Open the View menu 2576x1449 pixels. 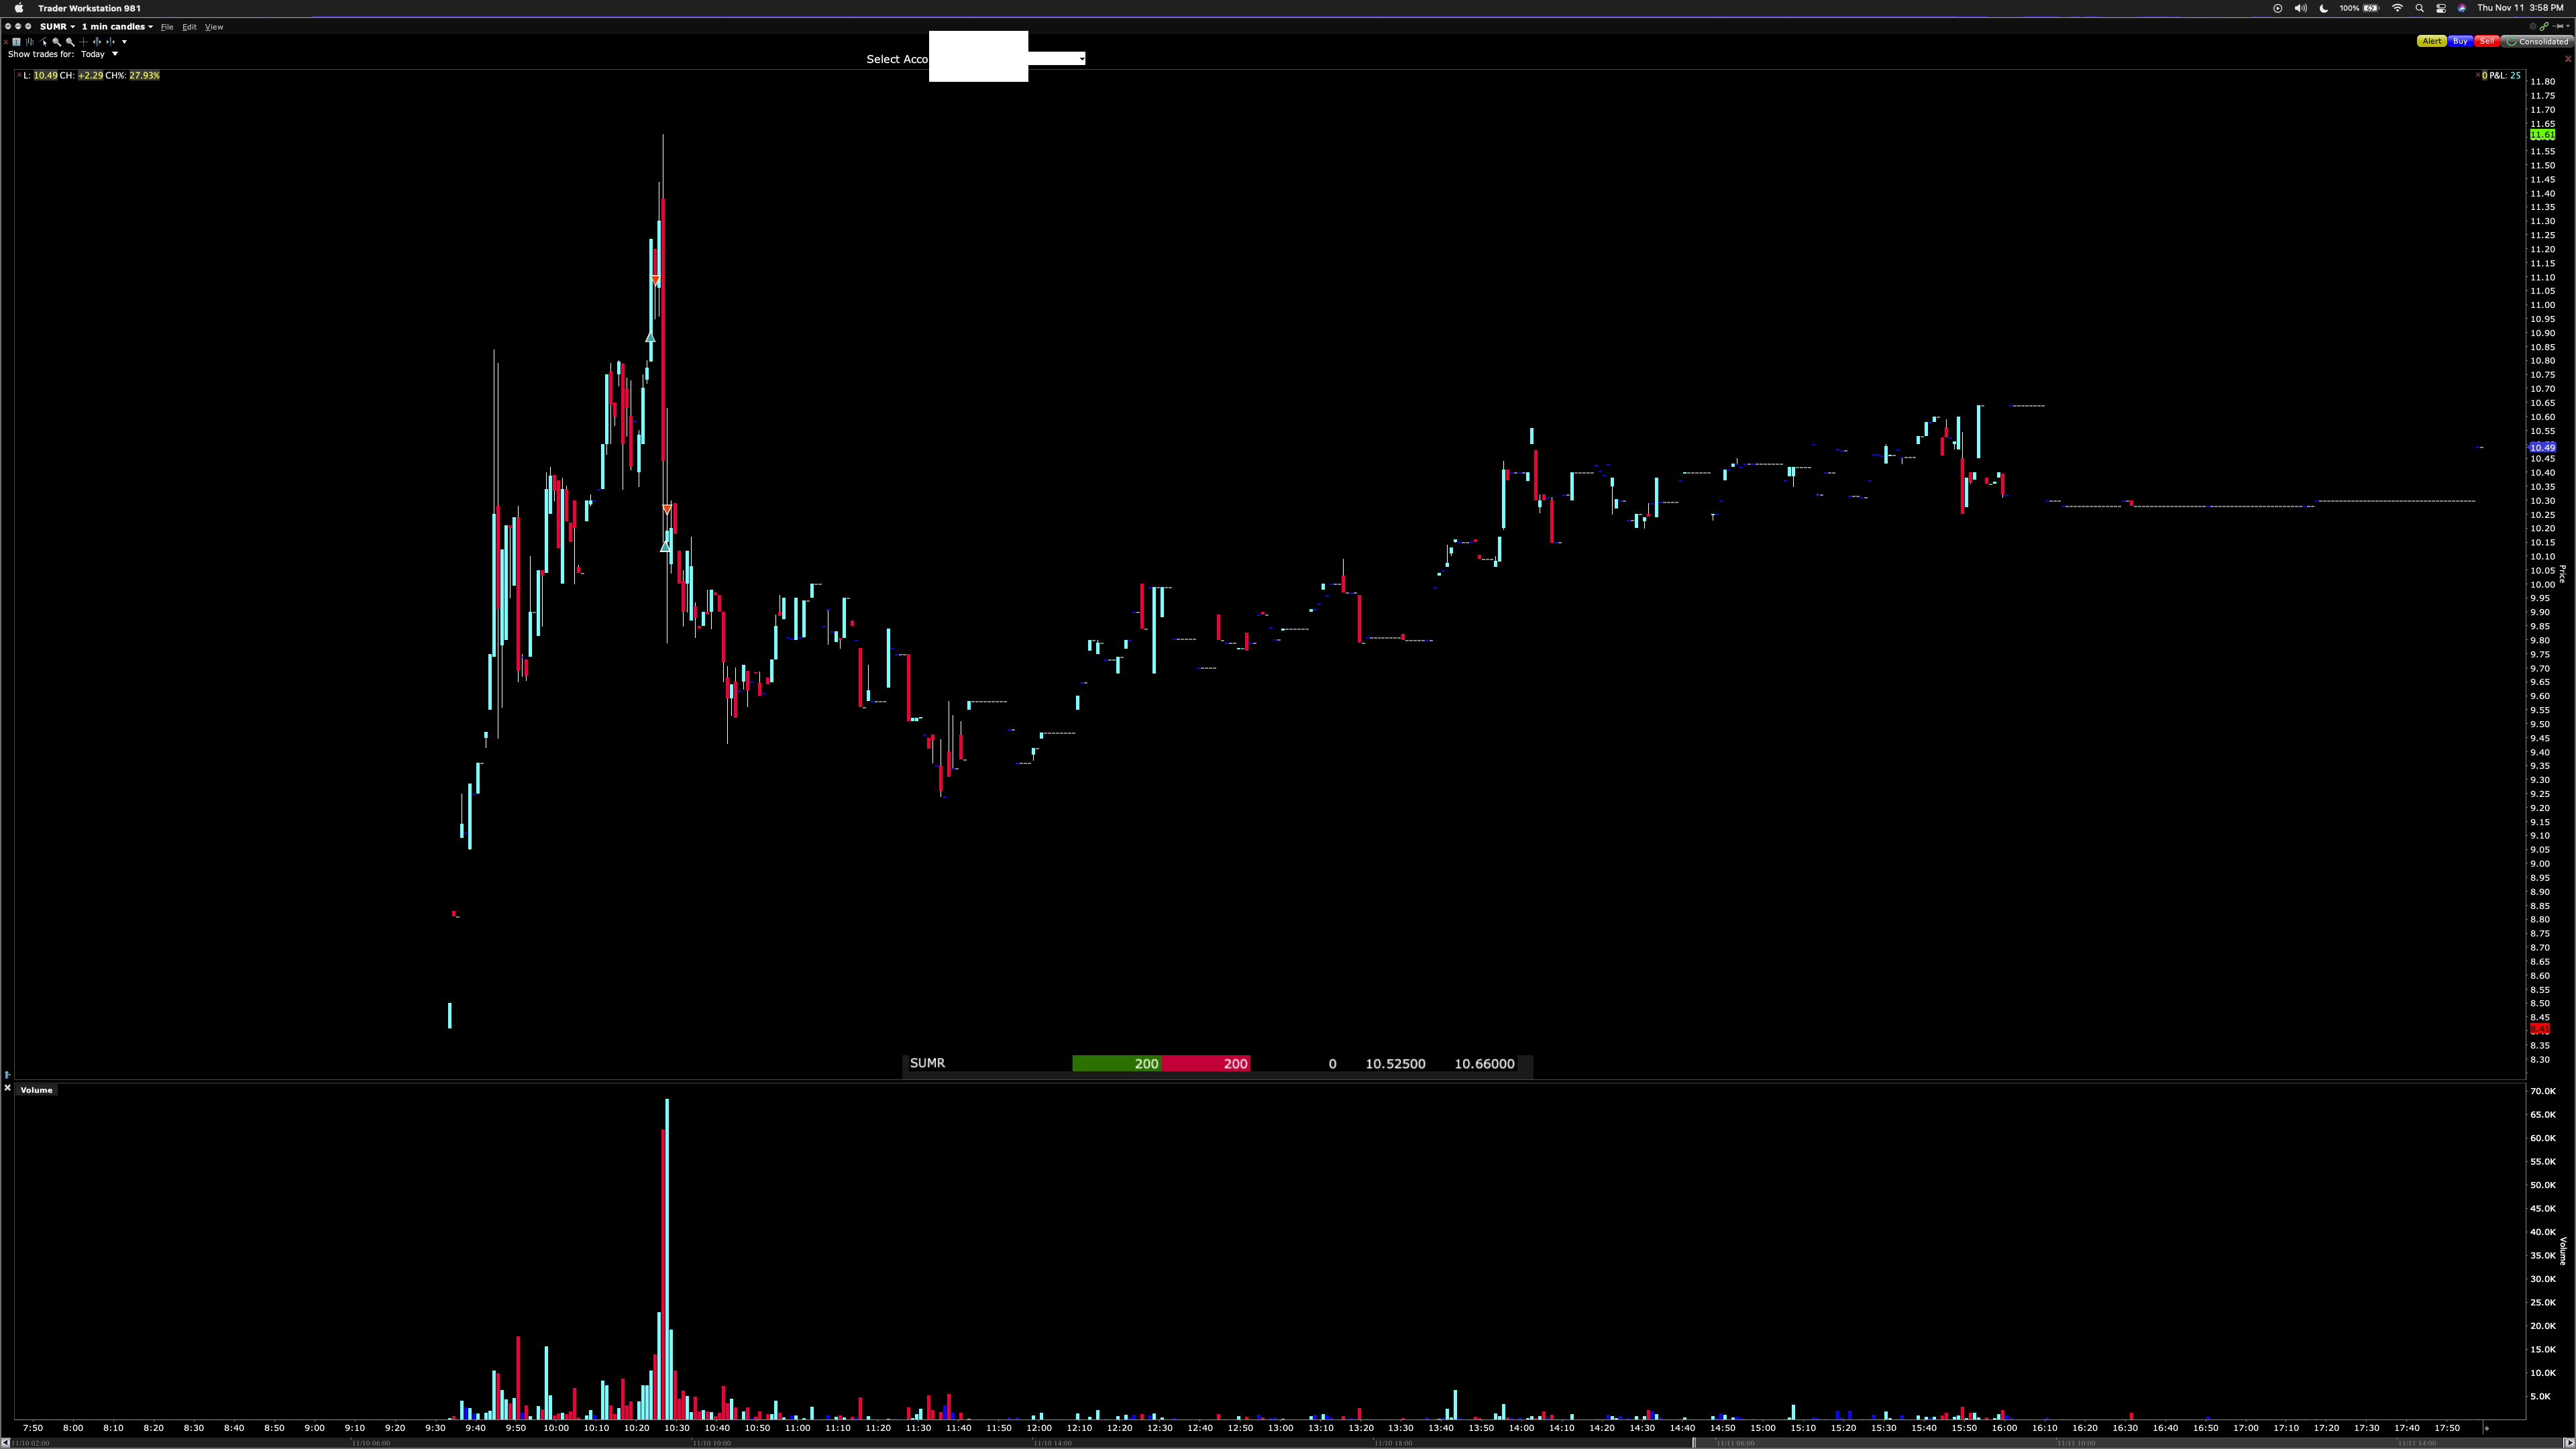pyautogui.click(x=214, y=27)
